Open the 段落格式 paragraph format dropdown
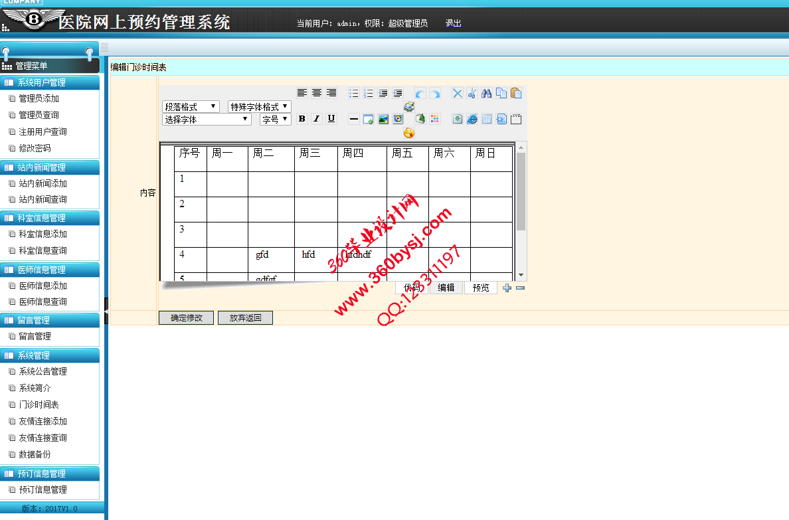 [191, 106]
